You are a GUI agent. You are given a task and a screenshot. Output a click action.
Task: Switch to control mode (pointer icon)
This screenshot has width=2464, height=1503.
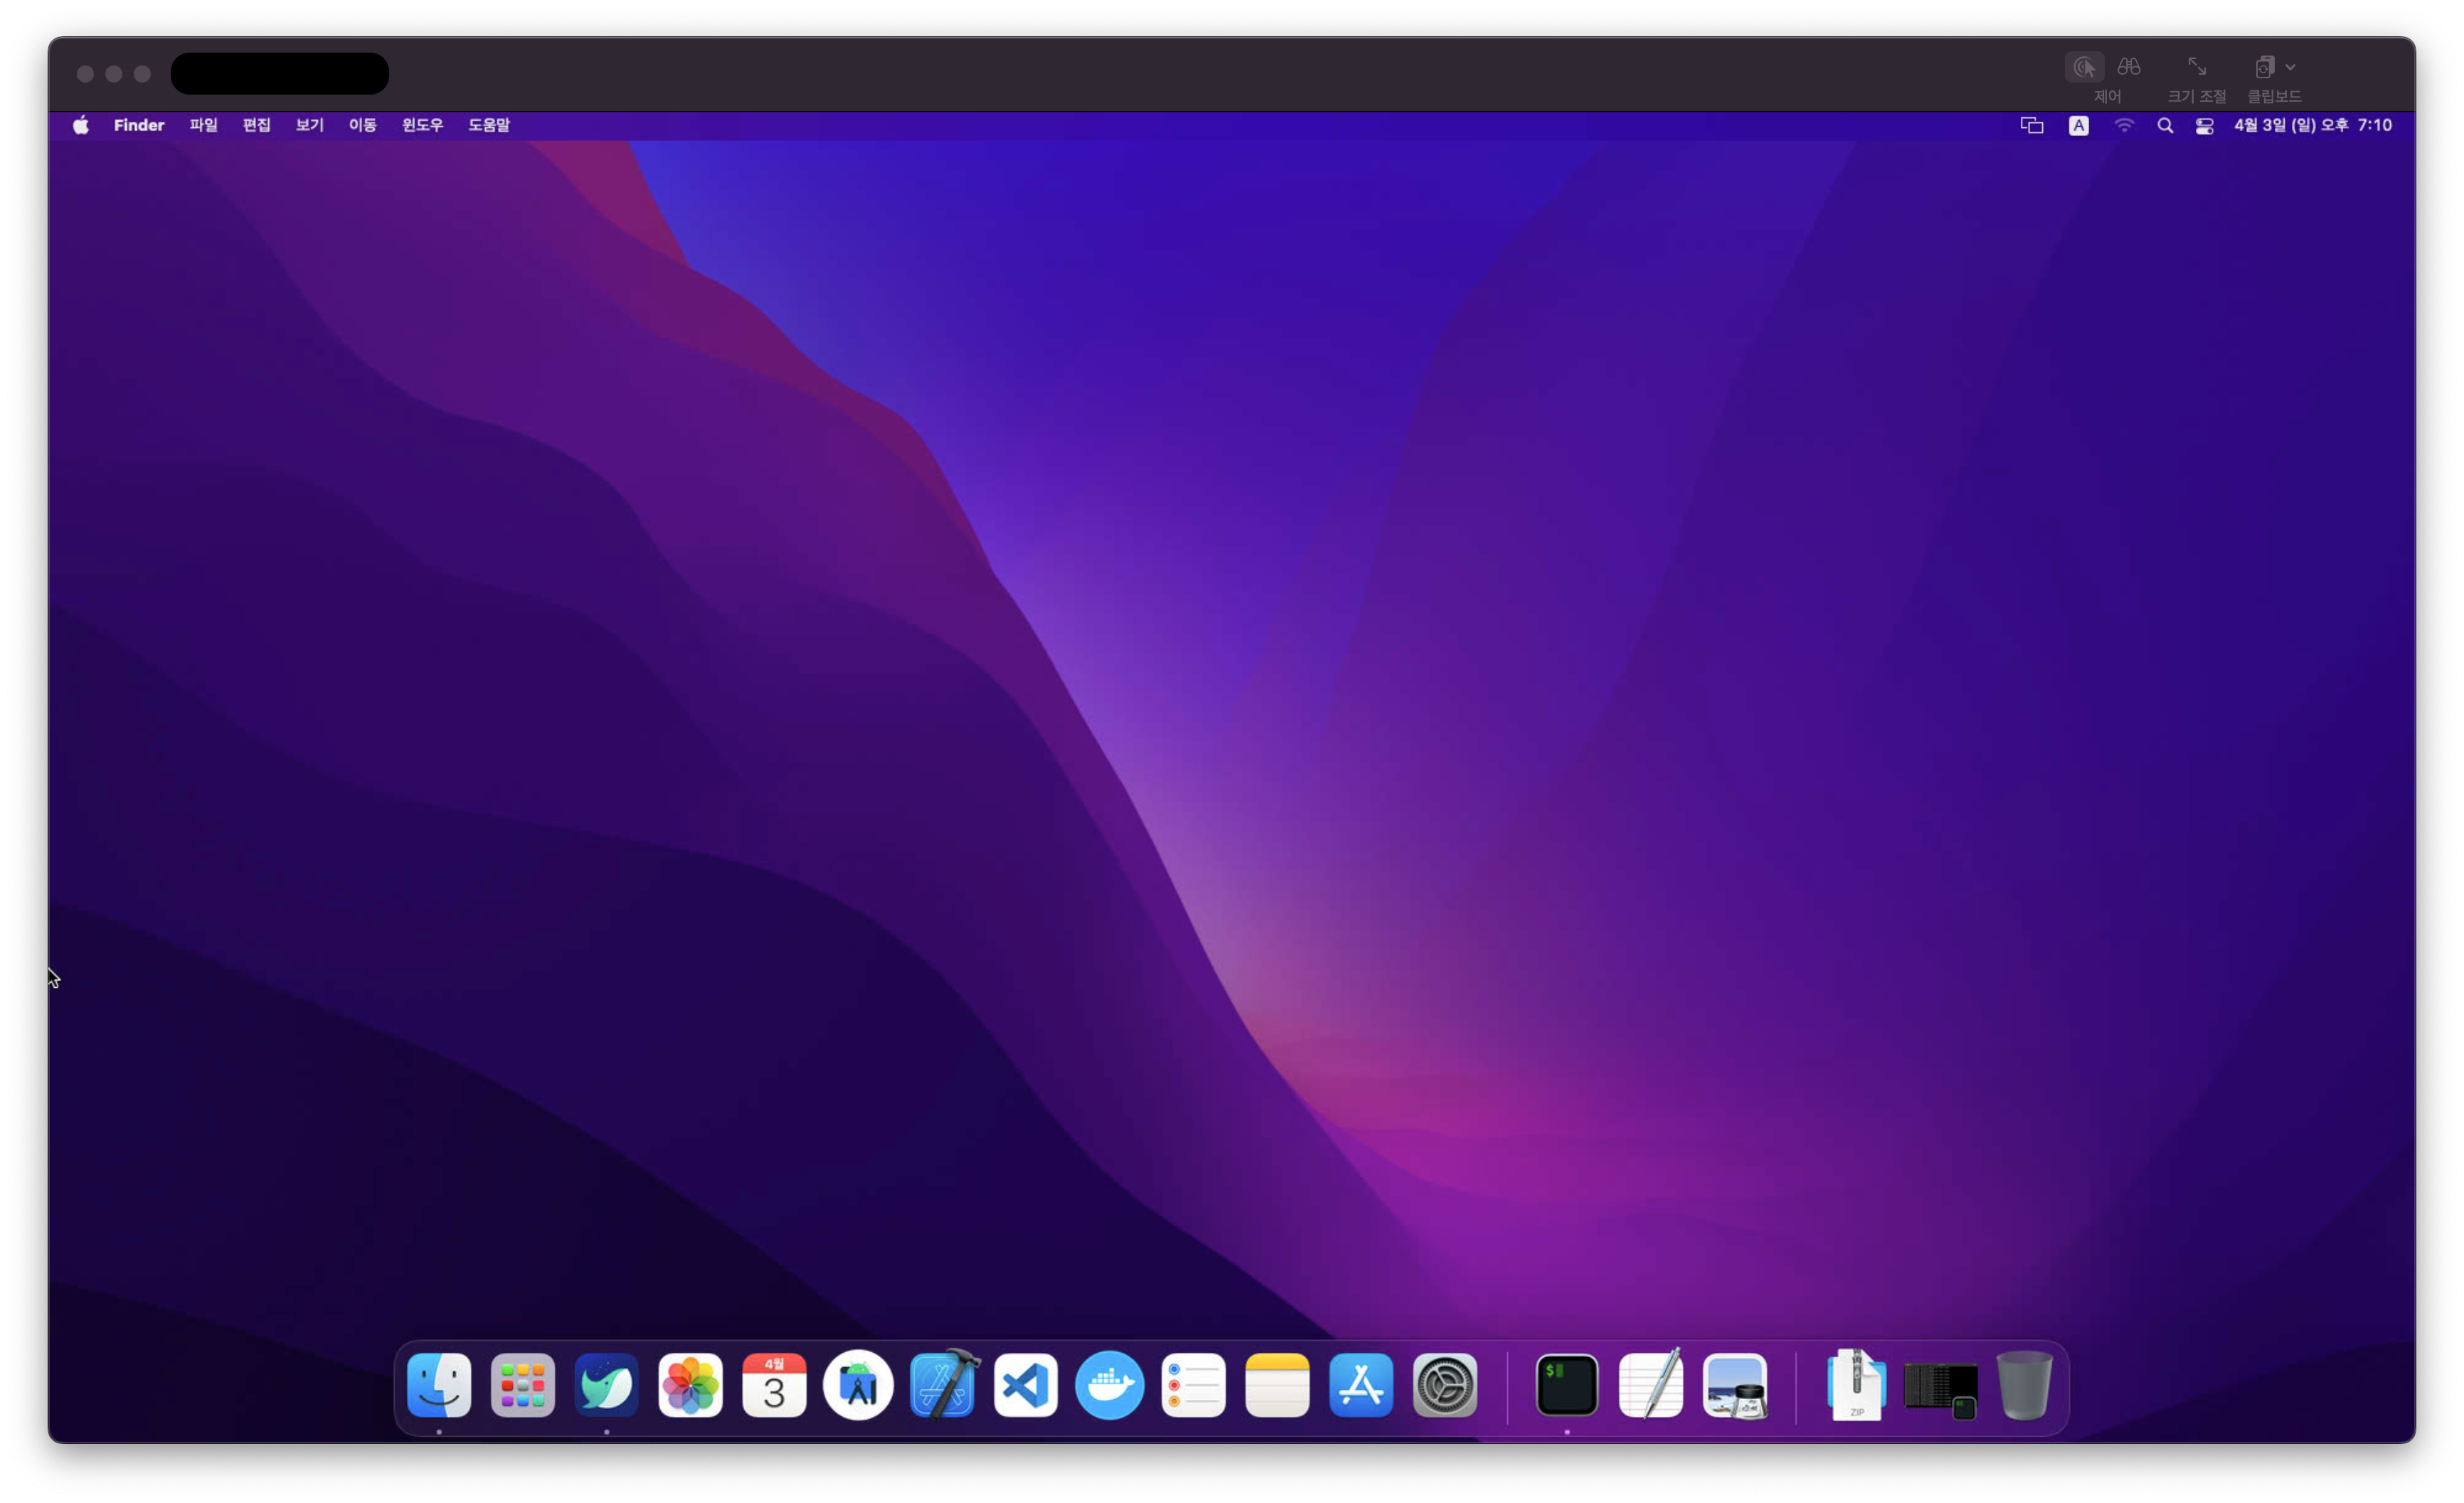(2084, 67)
